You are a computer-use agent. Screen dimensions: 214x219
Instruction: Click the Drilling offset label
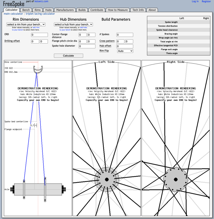12,41
